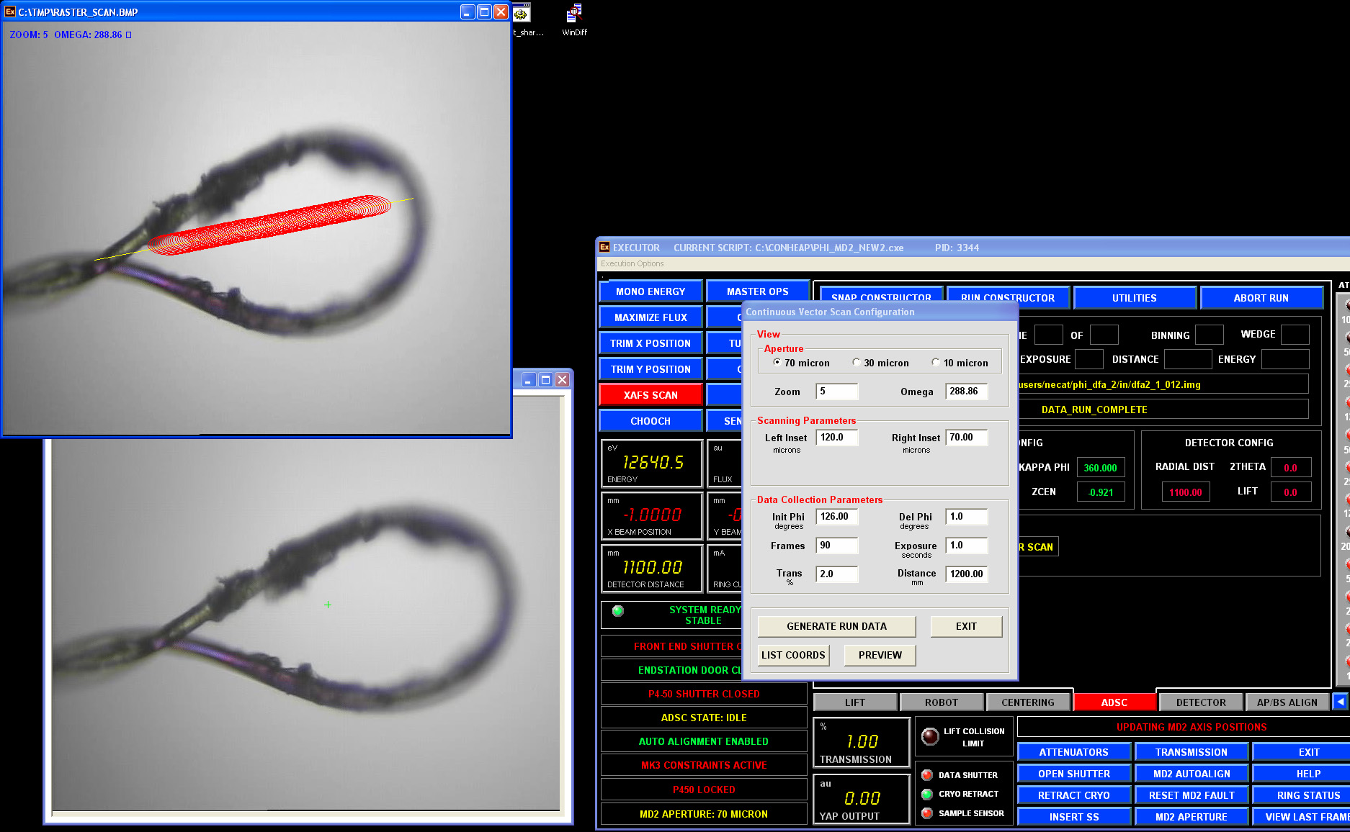Click the Sample Sensor red indicator
This screenshot has height=832, width=1350.
point(927,813)
